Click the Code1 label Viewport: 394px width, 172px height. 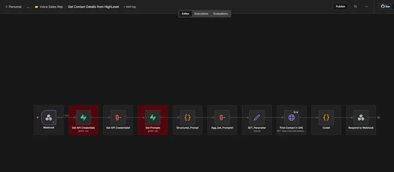coord(326,127)
